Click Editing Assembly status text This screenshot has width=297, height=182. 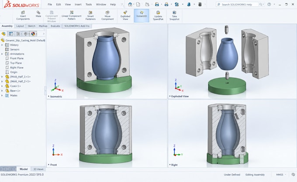[255, 175]
